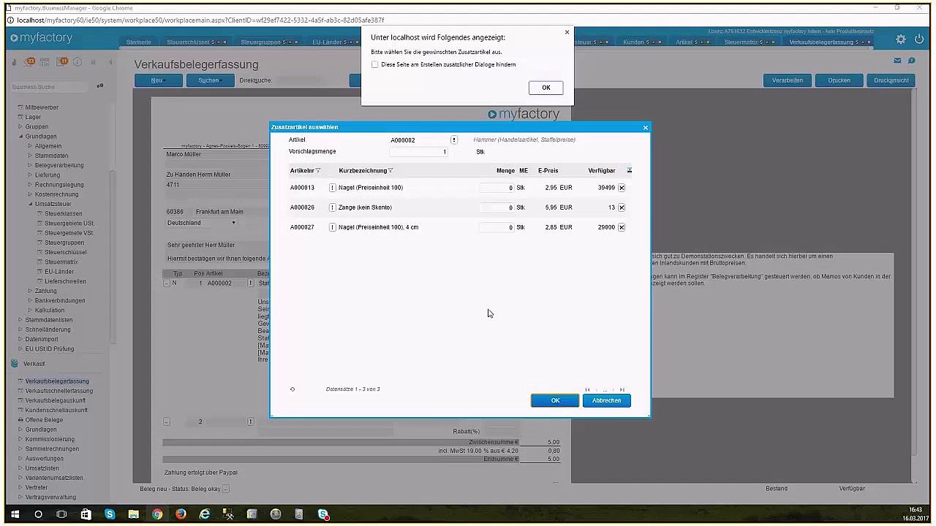The image size is (936, 526).
Task: Open the Deutschland country dropdown
Action: pos(202,223)
